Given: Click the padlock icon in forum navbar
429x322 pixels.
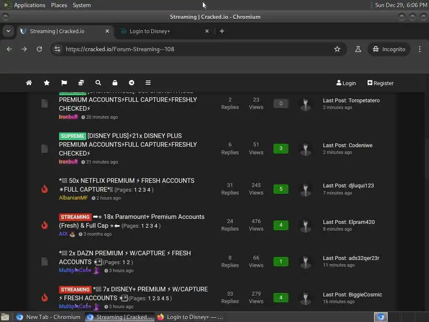Looking at the screenshot, I should [115, 83].
